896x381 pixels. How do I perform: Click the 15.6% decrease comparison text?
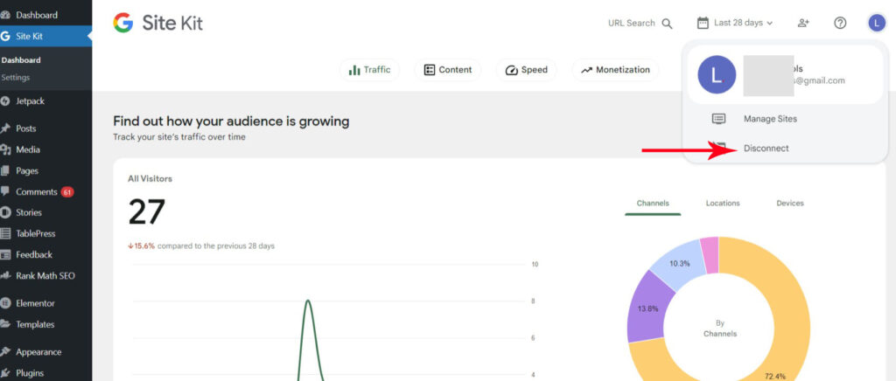pos(201,246)
